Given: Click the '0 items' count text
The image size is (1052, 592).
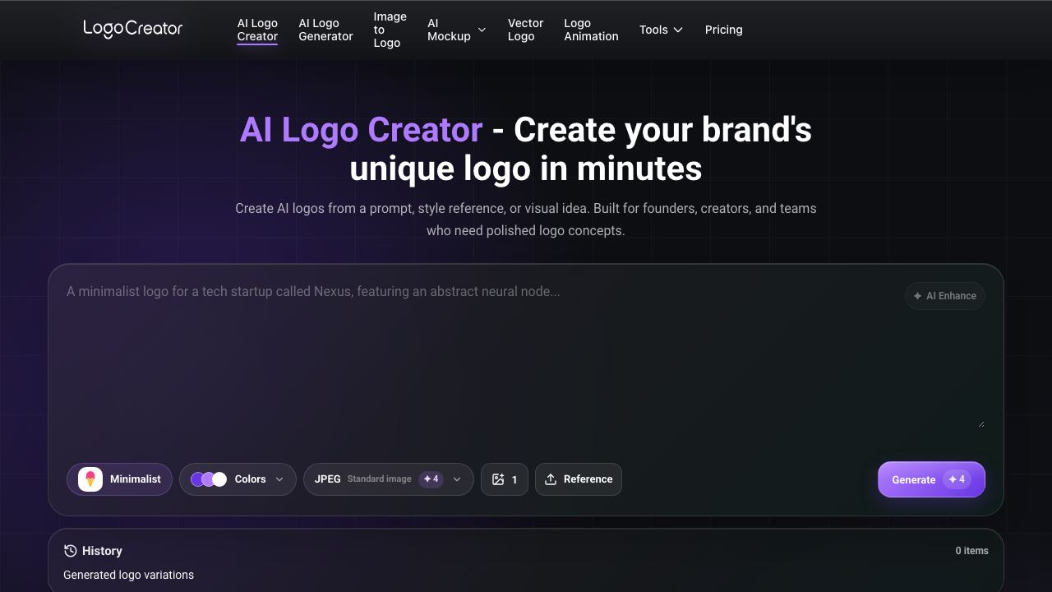Looking at the screenshot, I should coord(972,551).
